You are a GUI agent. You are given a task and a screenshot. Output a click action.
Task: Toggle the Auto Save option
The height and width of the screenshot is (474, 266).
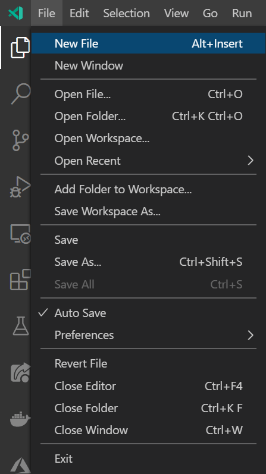click(x=148, y=313)
